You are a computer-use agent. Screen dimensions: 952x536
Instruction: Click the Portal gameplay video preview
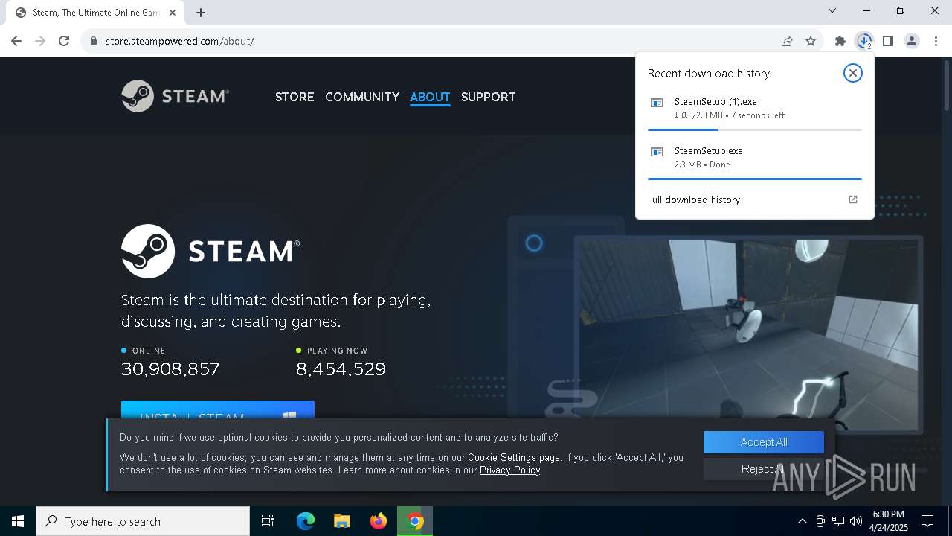coord(748,335)
